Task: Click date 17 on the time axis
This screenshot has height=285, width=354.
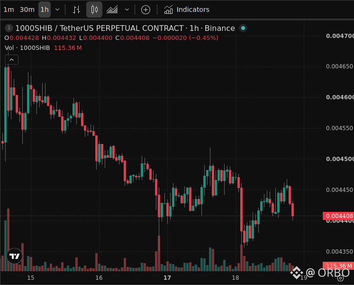Action: [167, 277]
